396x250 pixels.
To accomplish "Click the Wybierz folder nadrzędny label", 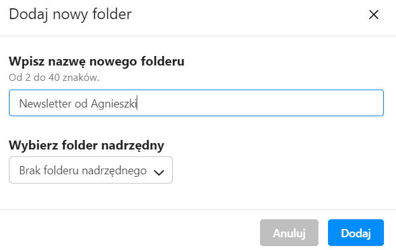I will point(86,145).
